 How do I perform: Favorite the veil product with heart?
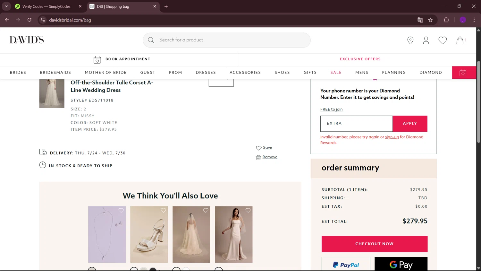[206, 210]
